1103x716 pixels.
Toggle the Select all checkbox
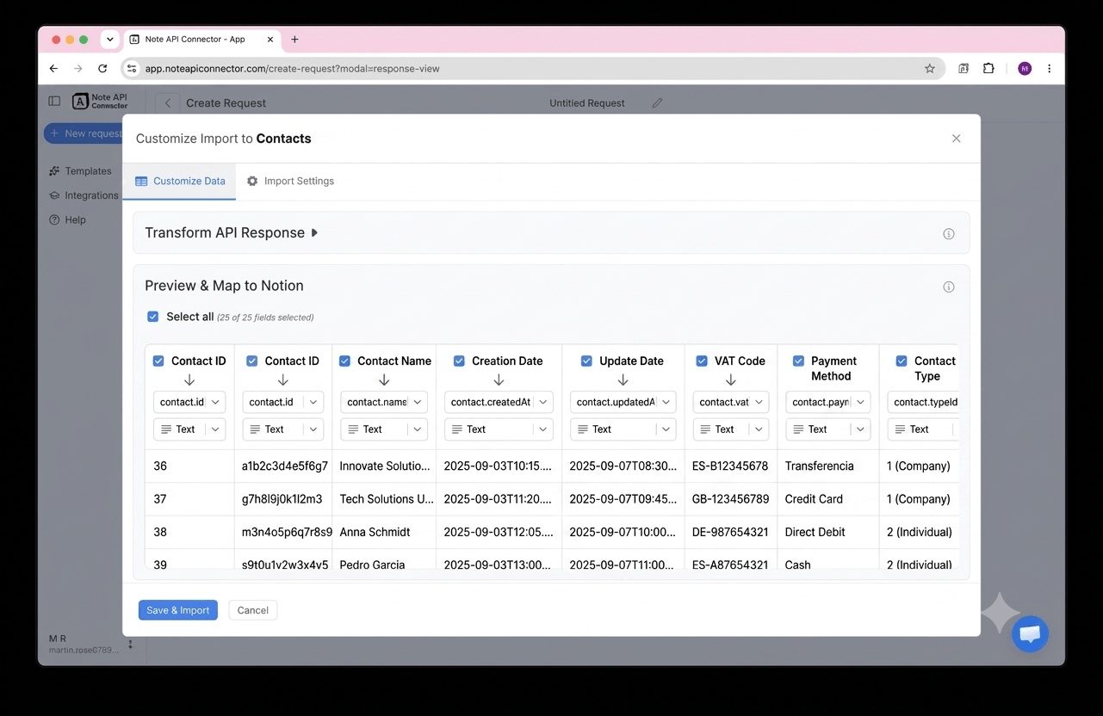(x=153, y=317)
